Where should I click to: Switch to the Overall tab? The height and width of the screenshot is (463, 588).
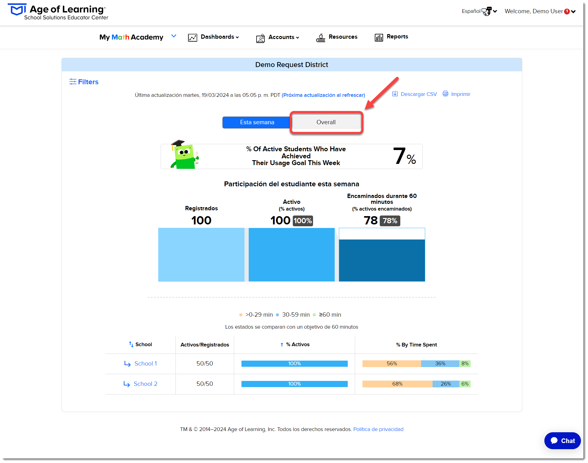coord(326,122)
